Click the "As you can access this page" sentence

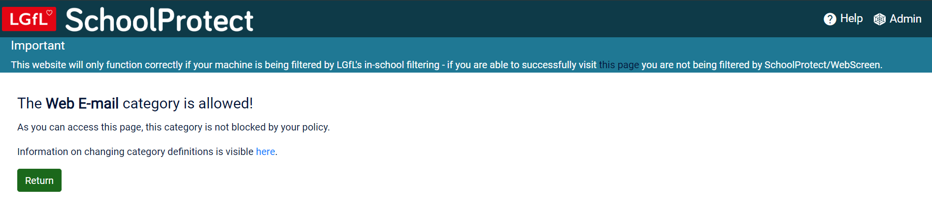click(x=79, y=127)
